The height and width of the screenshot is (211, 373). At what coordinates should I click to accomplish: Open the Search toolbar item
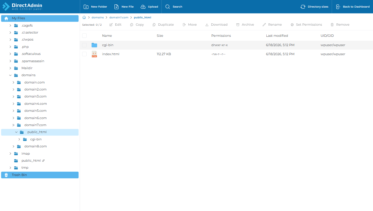[174, 7]
